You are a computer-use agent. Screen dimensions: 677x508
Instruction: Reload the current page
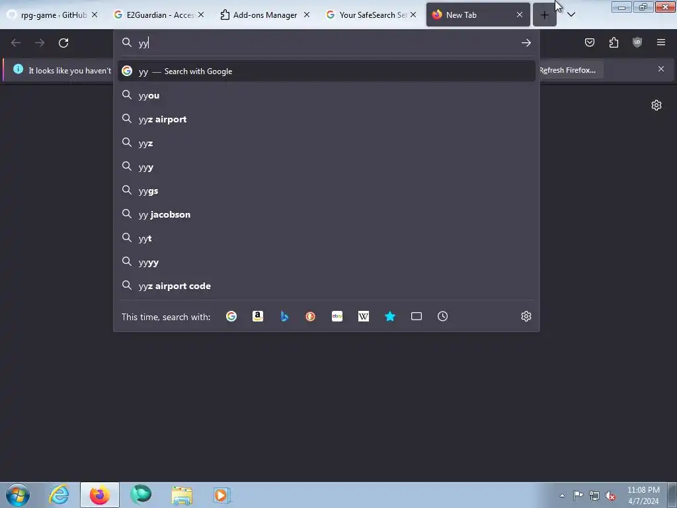click(63, 43)
